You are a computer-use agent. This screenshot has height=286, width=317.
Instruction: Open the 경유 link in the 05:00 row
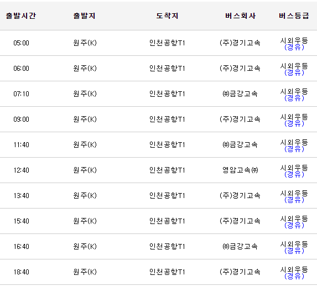click(294, 47)
